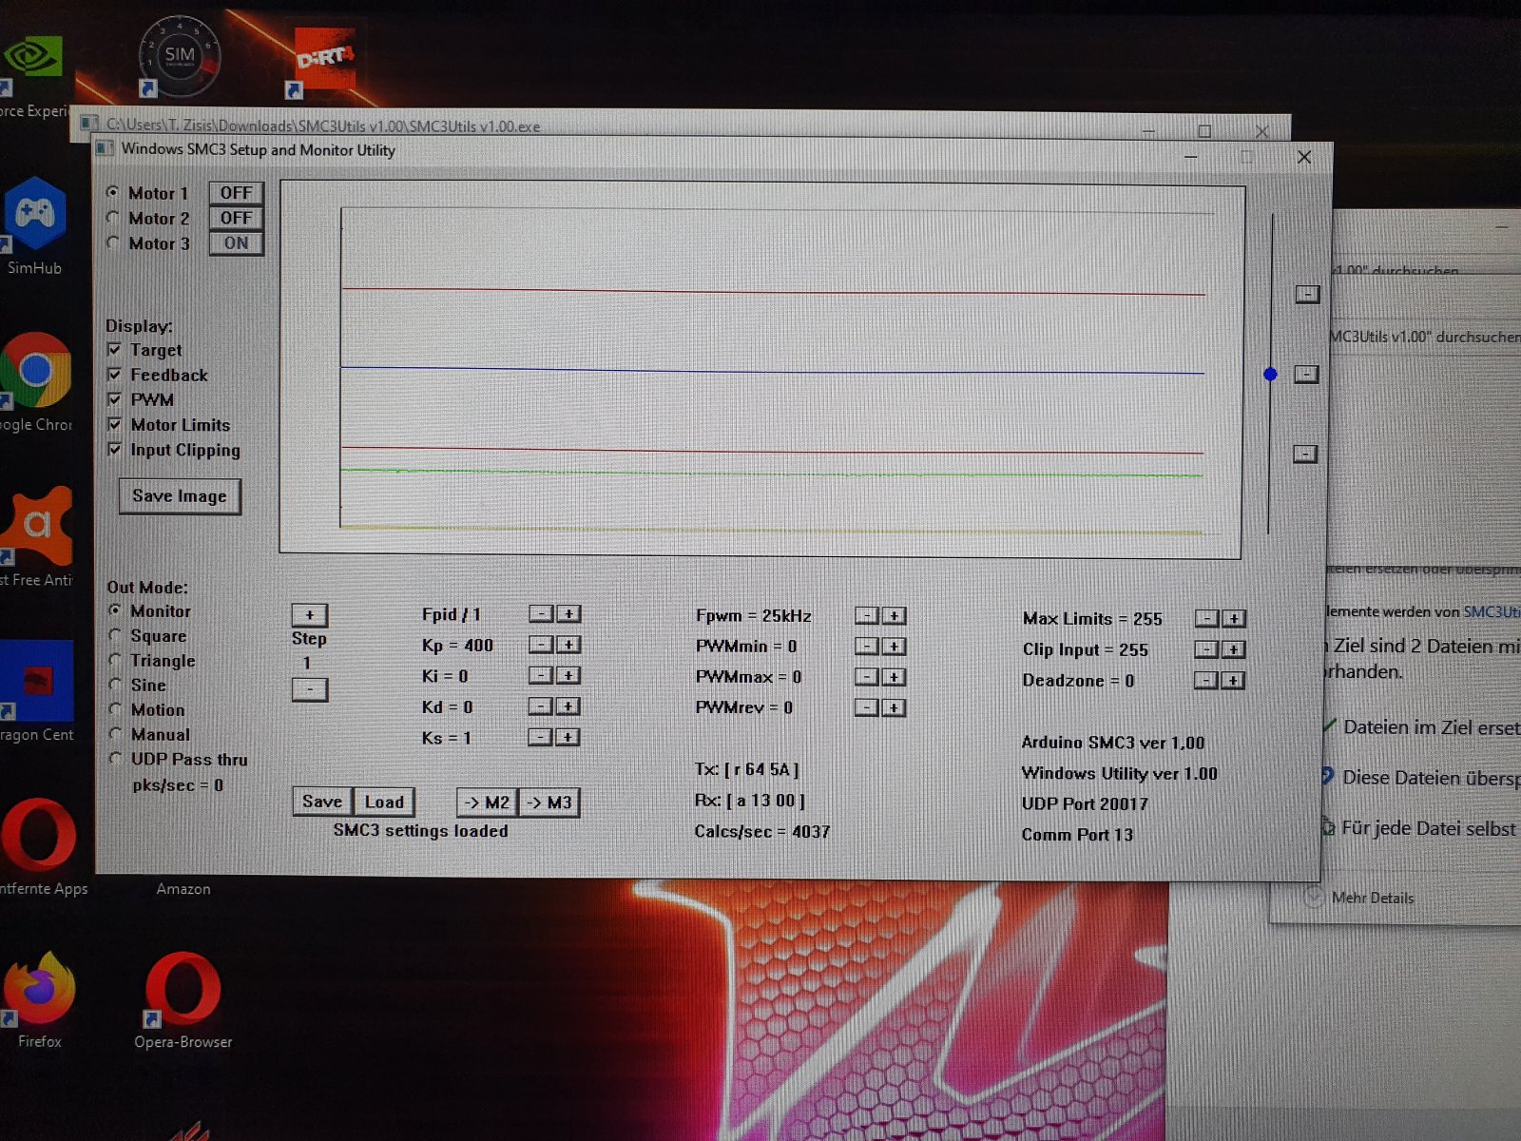The width and height of the screenshot is (1521, 1141).
Task: Expand Mehr Details in copy dialog
Action: [1361, 898]
